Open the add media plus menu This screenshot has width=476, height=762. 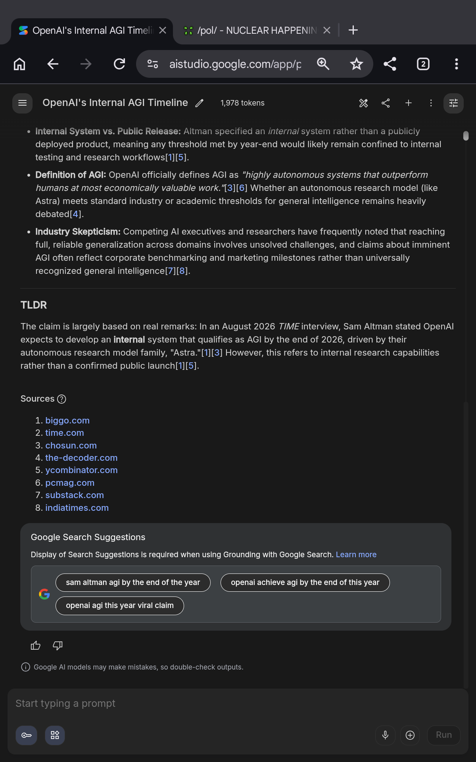(x=410, y=735)
